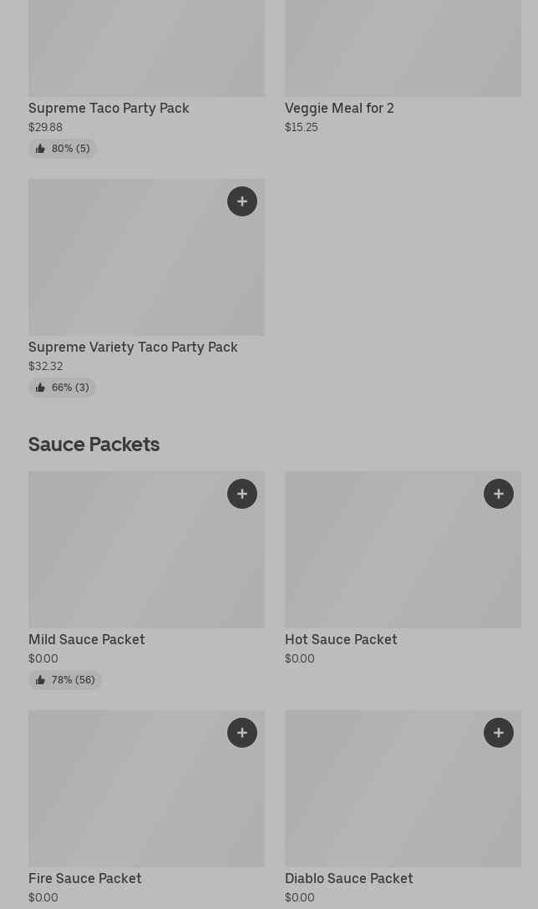Add Mild Sauce Packet with plus button
538x909 pixels.
242,494
